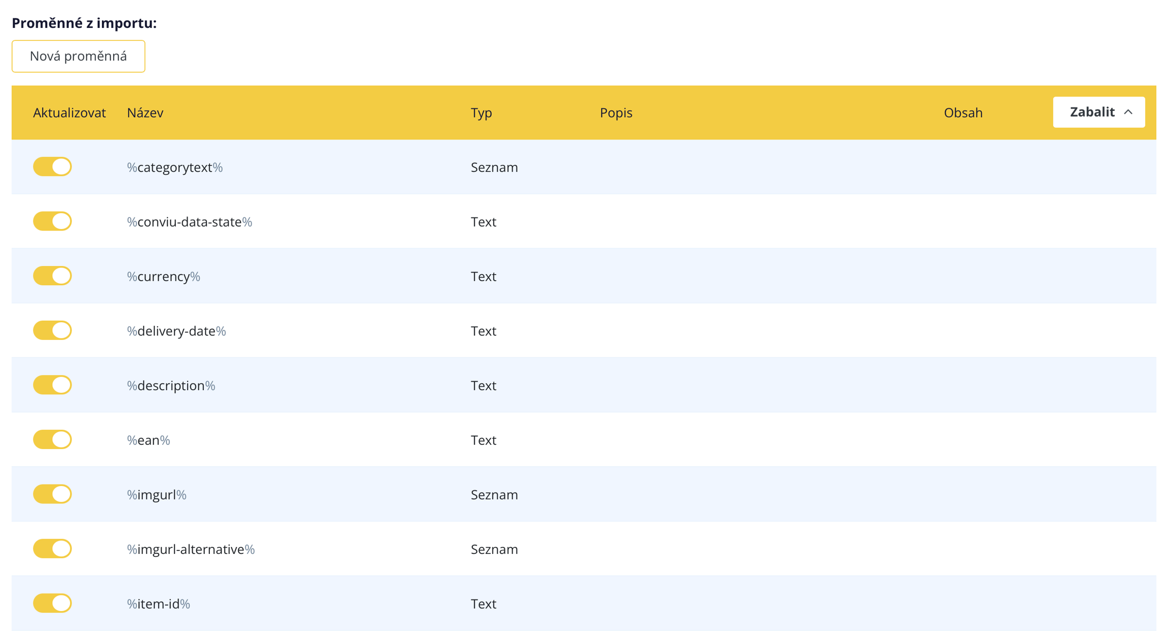Disable %imgurl-alternative% update toggle
This screenshot has width=1168, height=642.
pyautogui.click(x=52, y=549)
